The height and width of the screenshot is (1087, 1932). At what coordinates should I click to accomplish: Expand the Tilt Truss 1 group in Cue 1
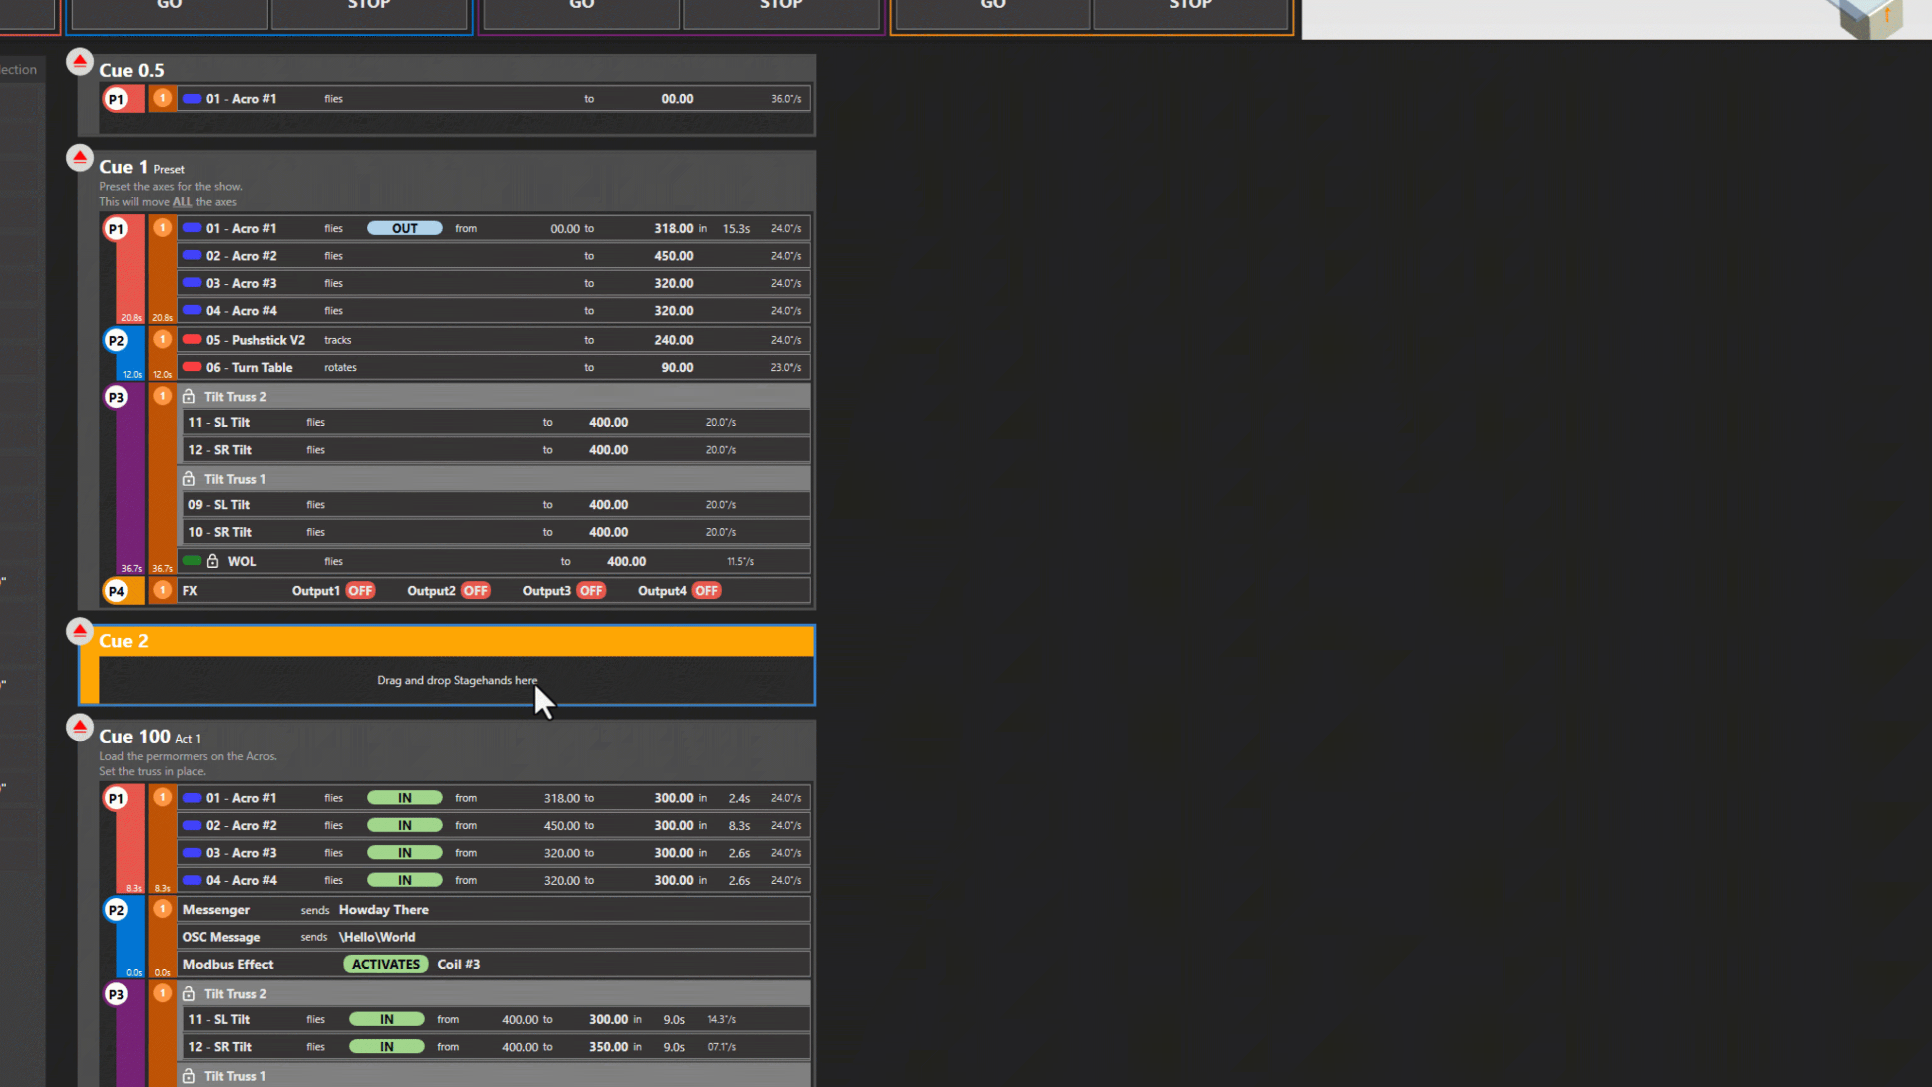tap(235, 479)
